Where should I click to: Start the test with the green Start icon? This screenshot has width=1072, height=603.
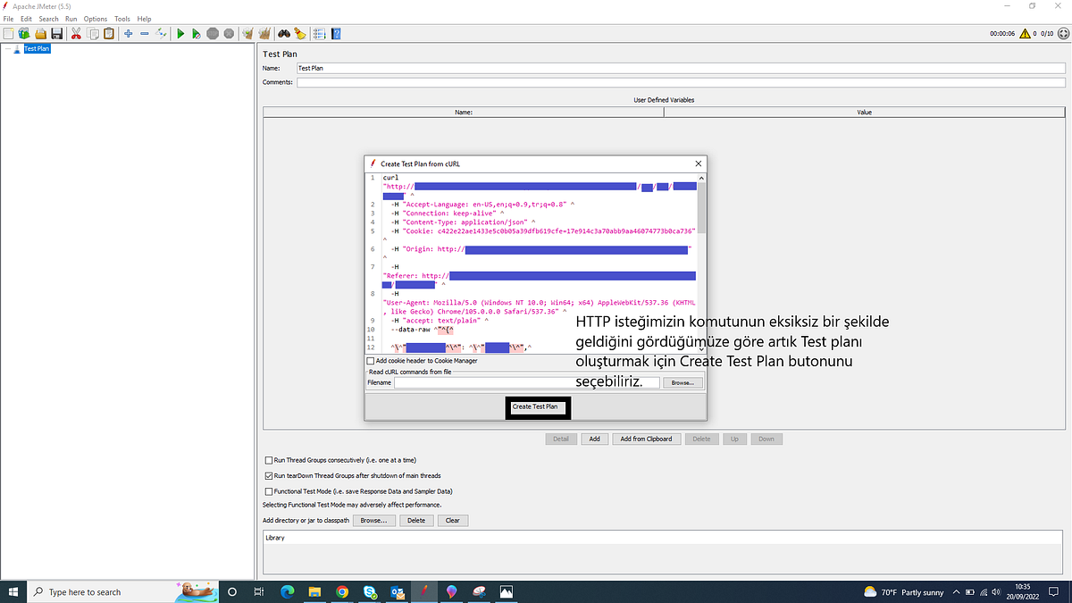[x=180, y=33]
